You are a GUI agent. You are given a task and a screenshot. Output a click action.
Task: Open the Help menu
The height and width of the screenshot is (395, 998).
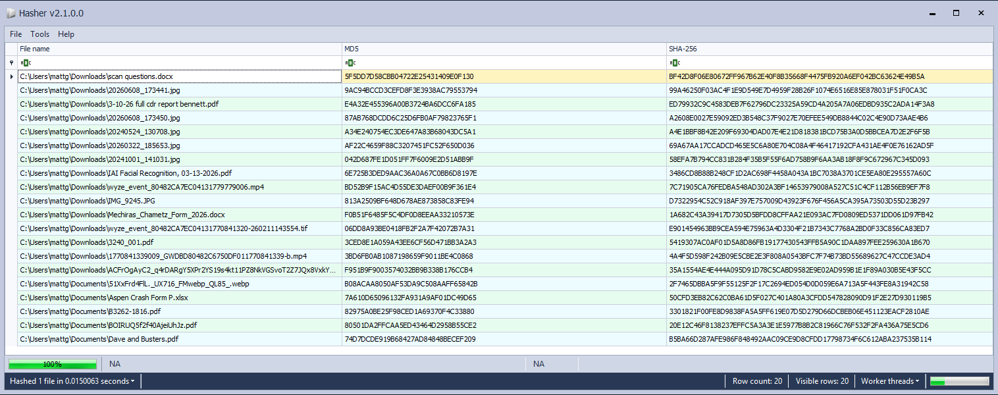[66, 34]
